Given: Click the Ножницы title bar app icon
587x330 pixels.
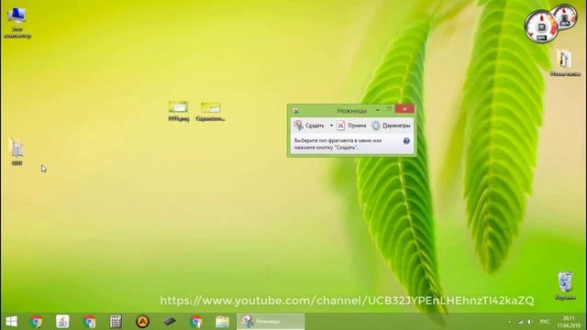Looking at the screenshot, I should tap(295, 110).
